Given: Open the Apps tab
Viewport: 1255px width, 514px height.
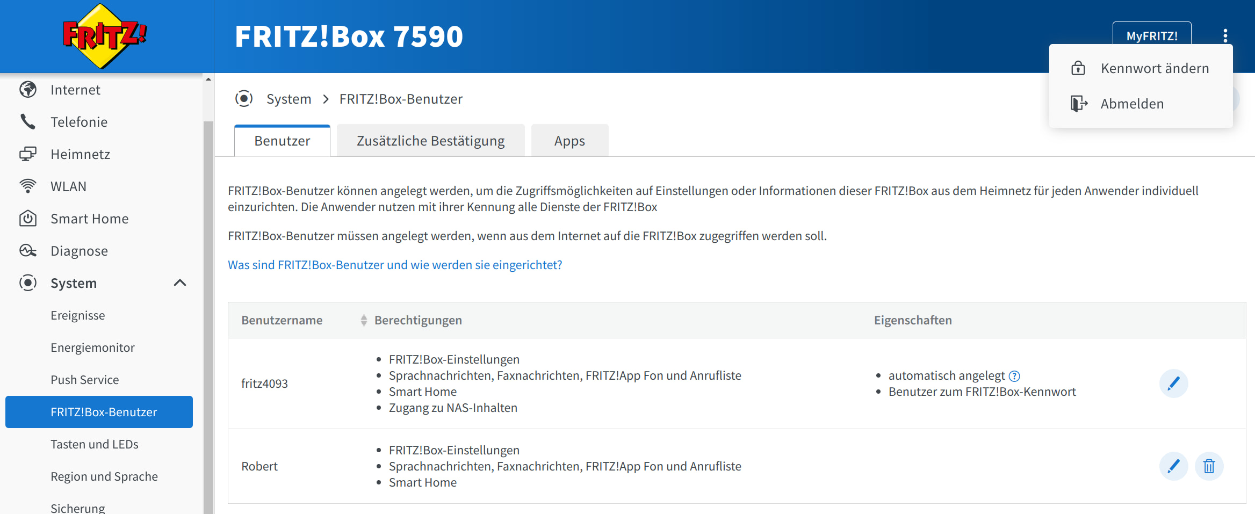Looking at the screenshot, I should point(569,141).
